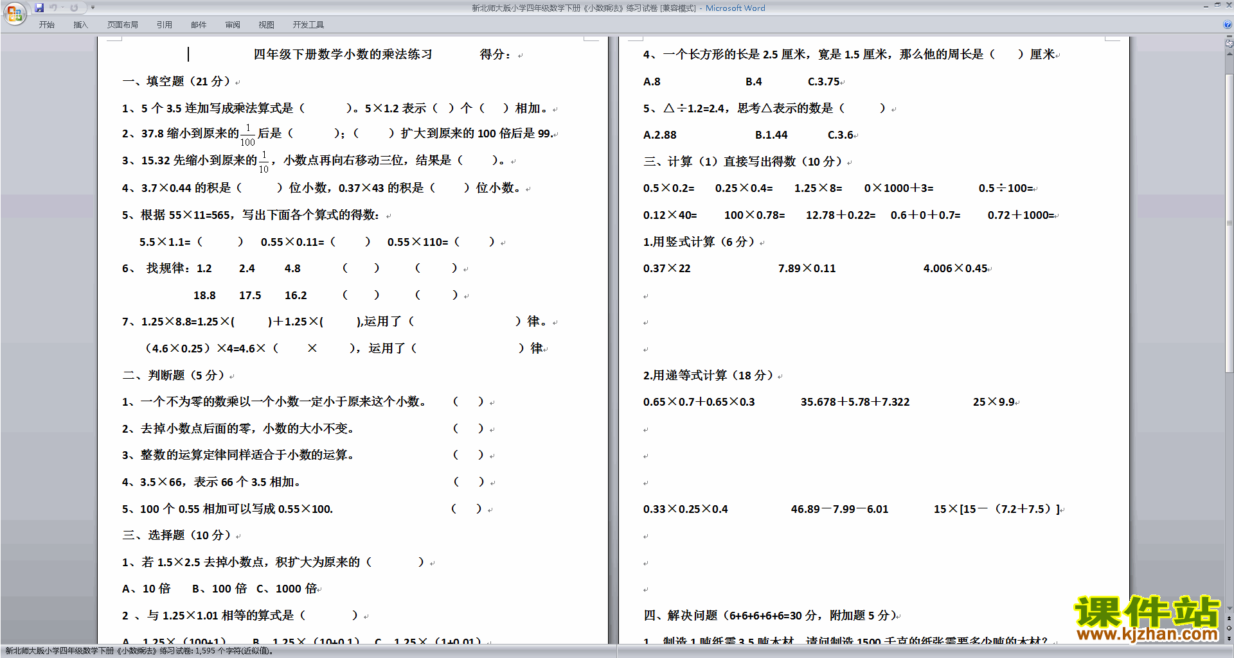
Task: Open the 开始 ribbon tab
Action: click(x=46, y=25)
